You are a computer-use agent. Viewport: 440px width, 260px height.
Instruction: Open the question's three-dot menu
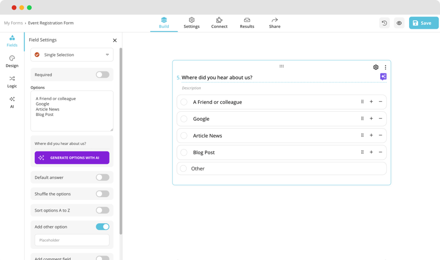(385, 67)
